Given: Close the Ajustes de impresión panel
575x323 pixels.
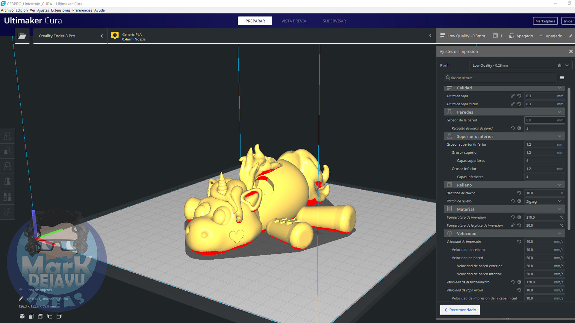Looking at the screenshot, I should pyautogui.click(x=571, y=51).
